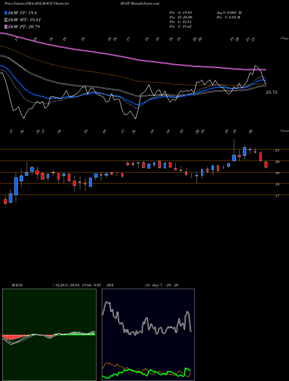Select the 'Pre L: 19.31' value
Screen dimensions: 289x381
click(x=180, y=22)
